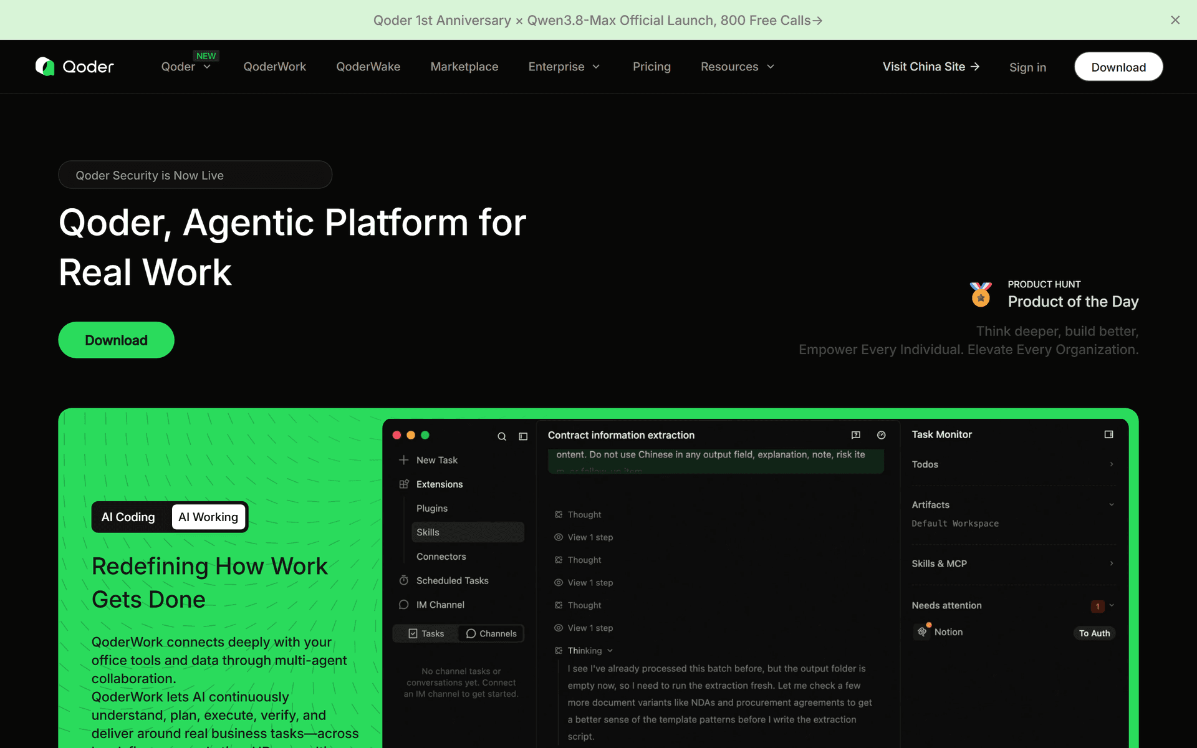Click the red window close dot
The height and width of the screenshot is (748, 1197).
[x=397, y=435]
